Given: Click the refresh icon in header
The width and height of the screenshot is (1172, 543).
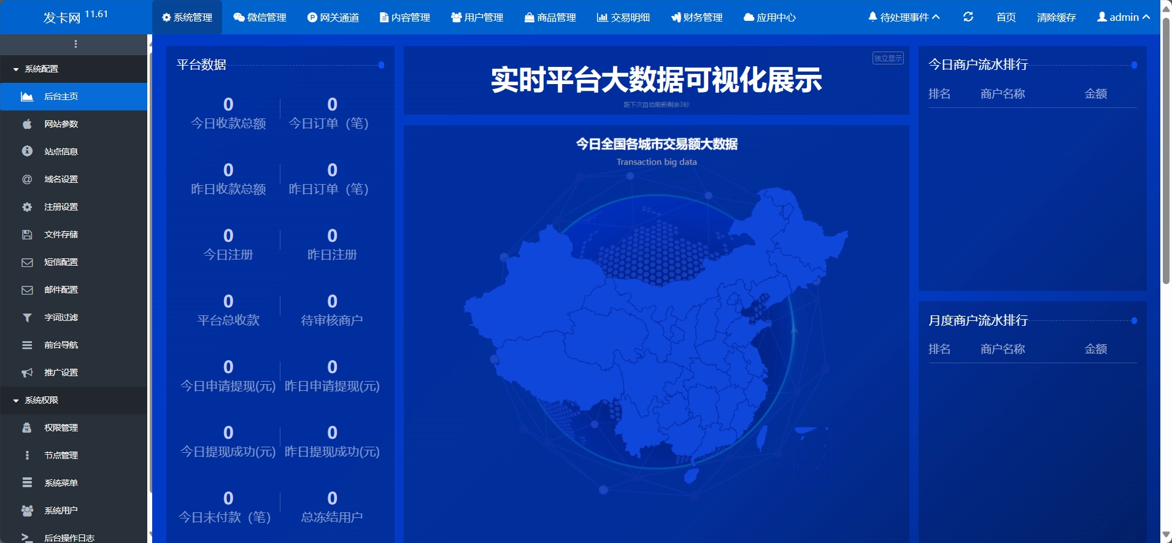Looking at the screenshot, I should pos(968,17).
